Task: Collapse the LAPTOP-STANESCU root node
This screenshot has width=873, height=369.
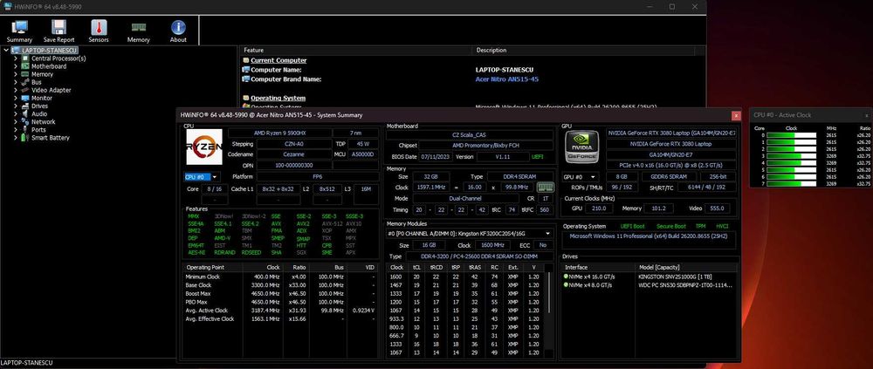Action: click(x=6, y=50)
